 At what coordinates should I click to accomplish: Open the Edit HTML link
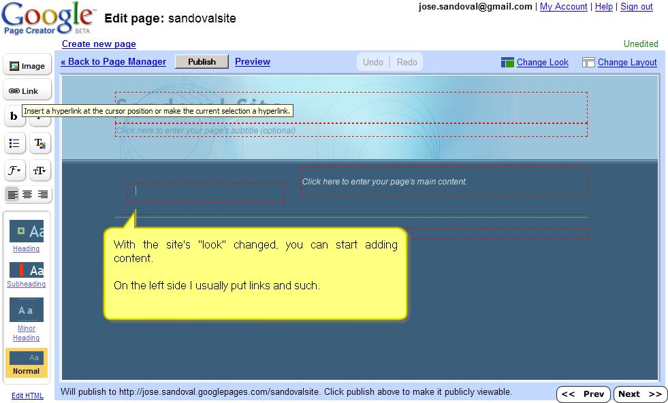[27, 396]
